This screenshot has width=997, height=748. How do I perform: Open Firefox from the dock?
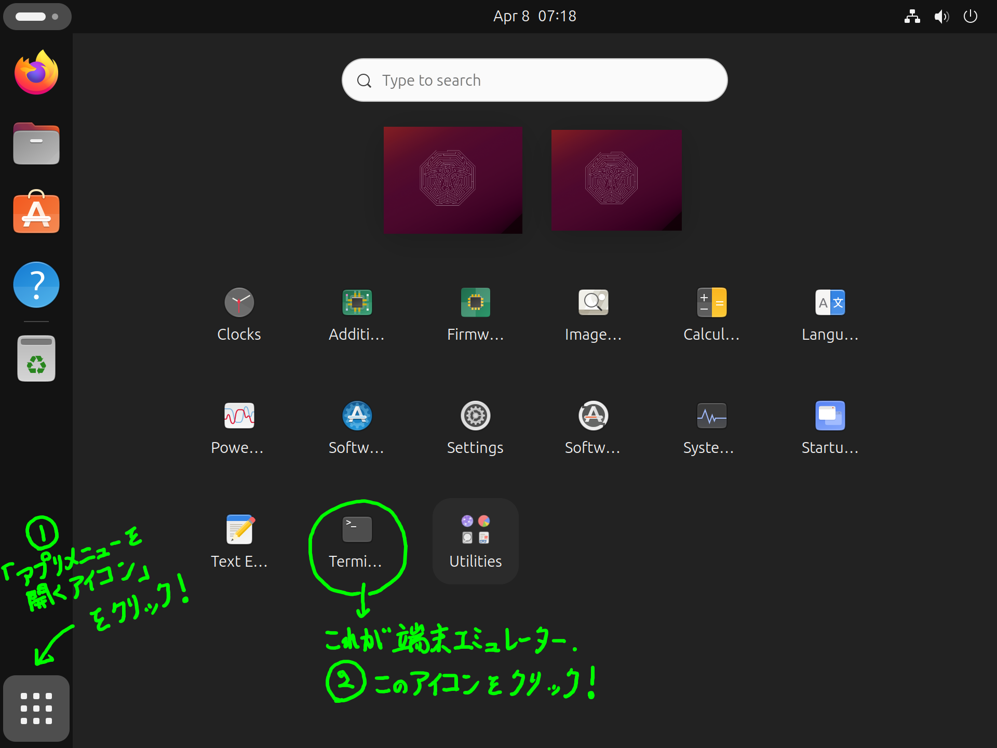[x=36, y=73]
